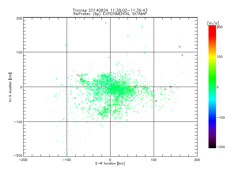Click the x-axis tick label "200"

tap(197, 160)
